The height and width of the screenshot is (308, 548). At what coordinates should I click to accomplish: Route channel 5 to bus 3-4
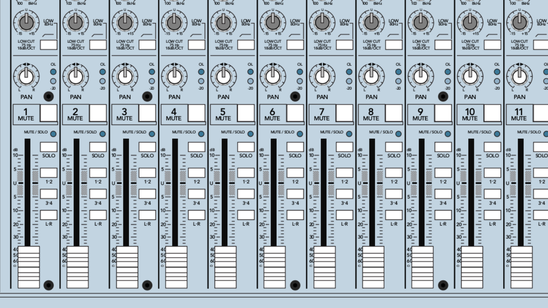pos(246,194)
